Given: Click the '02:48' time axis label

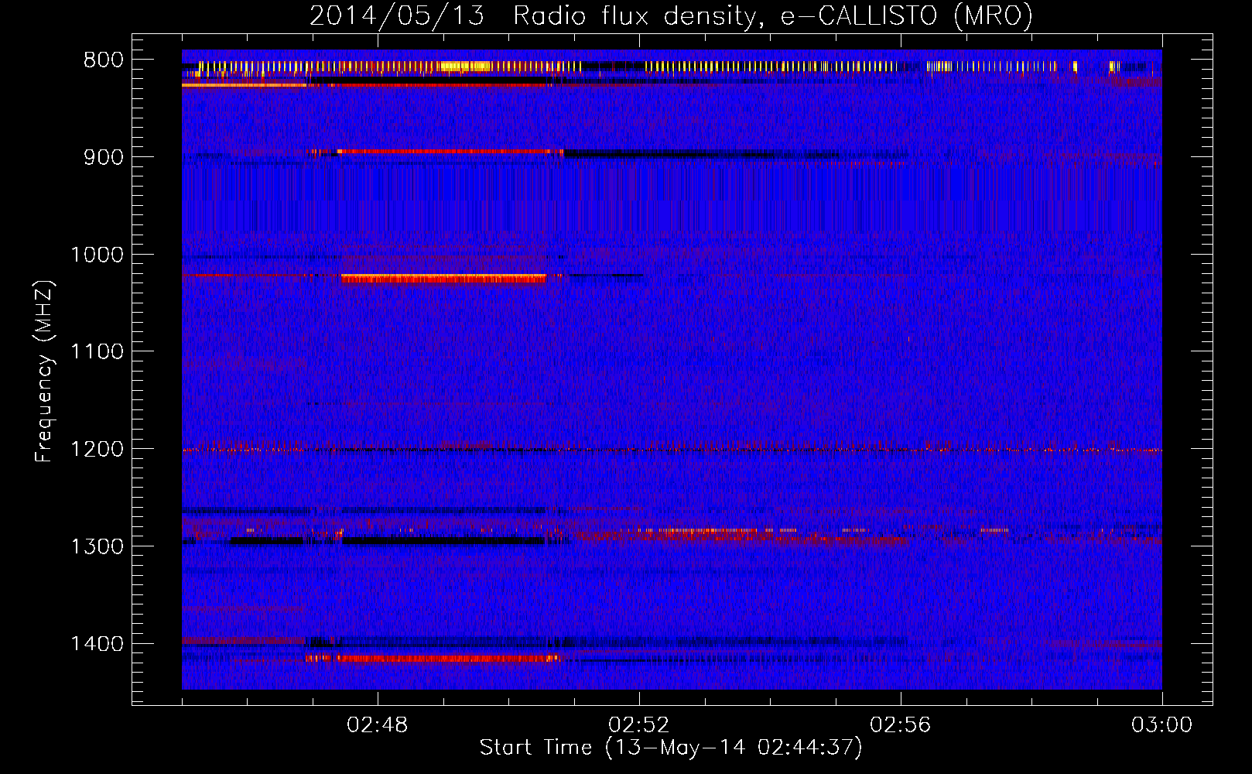Looking at the screenshot, I should click(x=378, y=725).
